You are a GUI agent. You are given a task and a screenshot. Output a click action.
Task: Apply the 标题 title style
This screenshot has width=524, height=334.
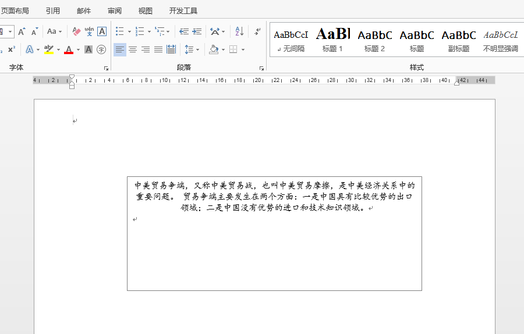[x=417, y=40]
